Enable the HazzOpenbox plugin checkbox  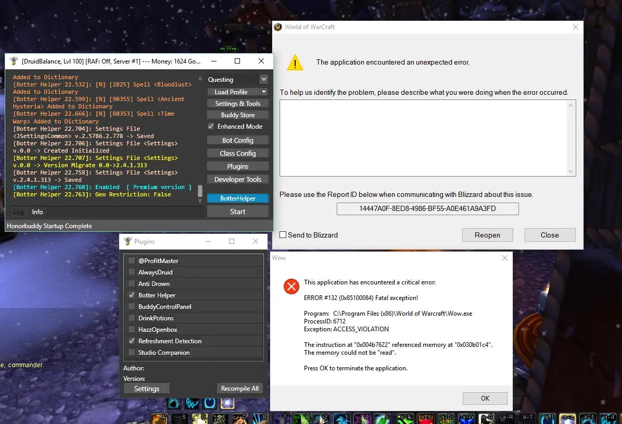click(x=132, y=330)
